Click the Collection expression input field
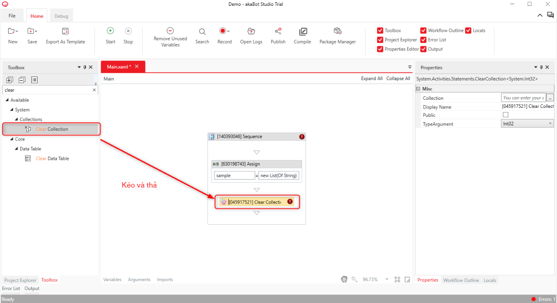The width and height of the screenshot is (557, 303). pyautogui.click(x=523, y=98)
